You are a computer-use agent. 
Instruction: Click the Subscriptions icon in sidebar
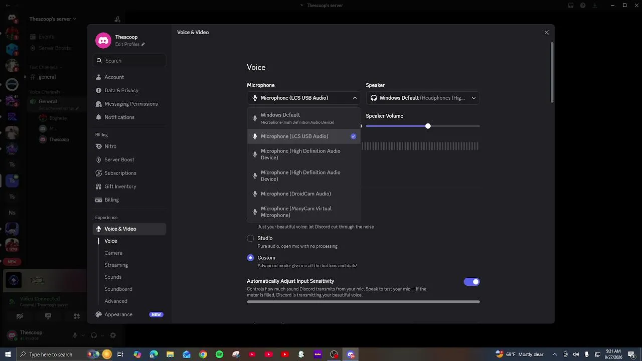(99, 173)
